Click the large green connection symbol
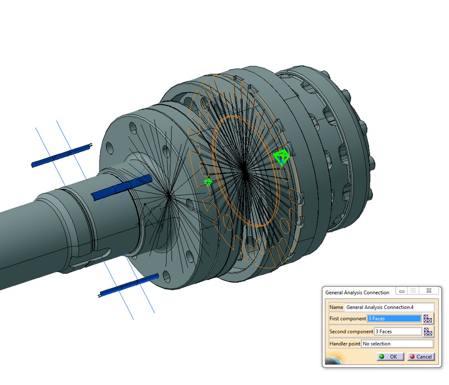 click(x=281, y=156)
